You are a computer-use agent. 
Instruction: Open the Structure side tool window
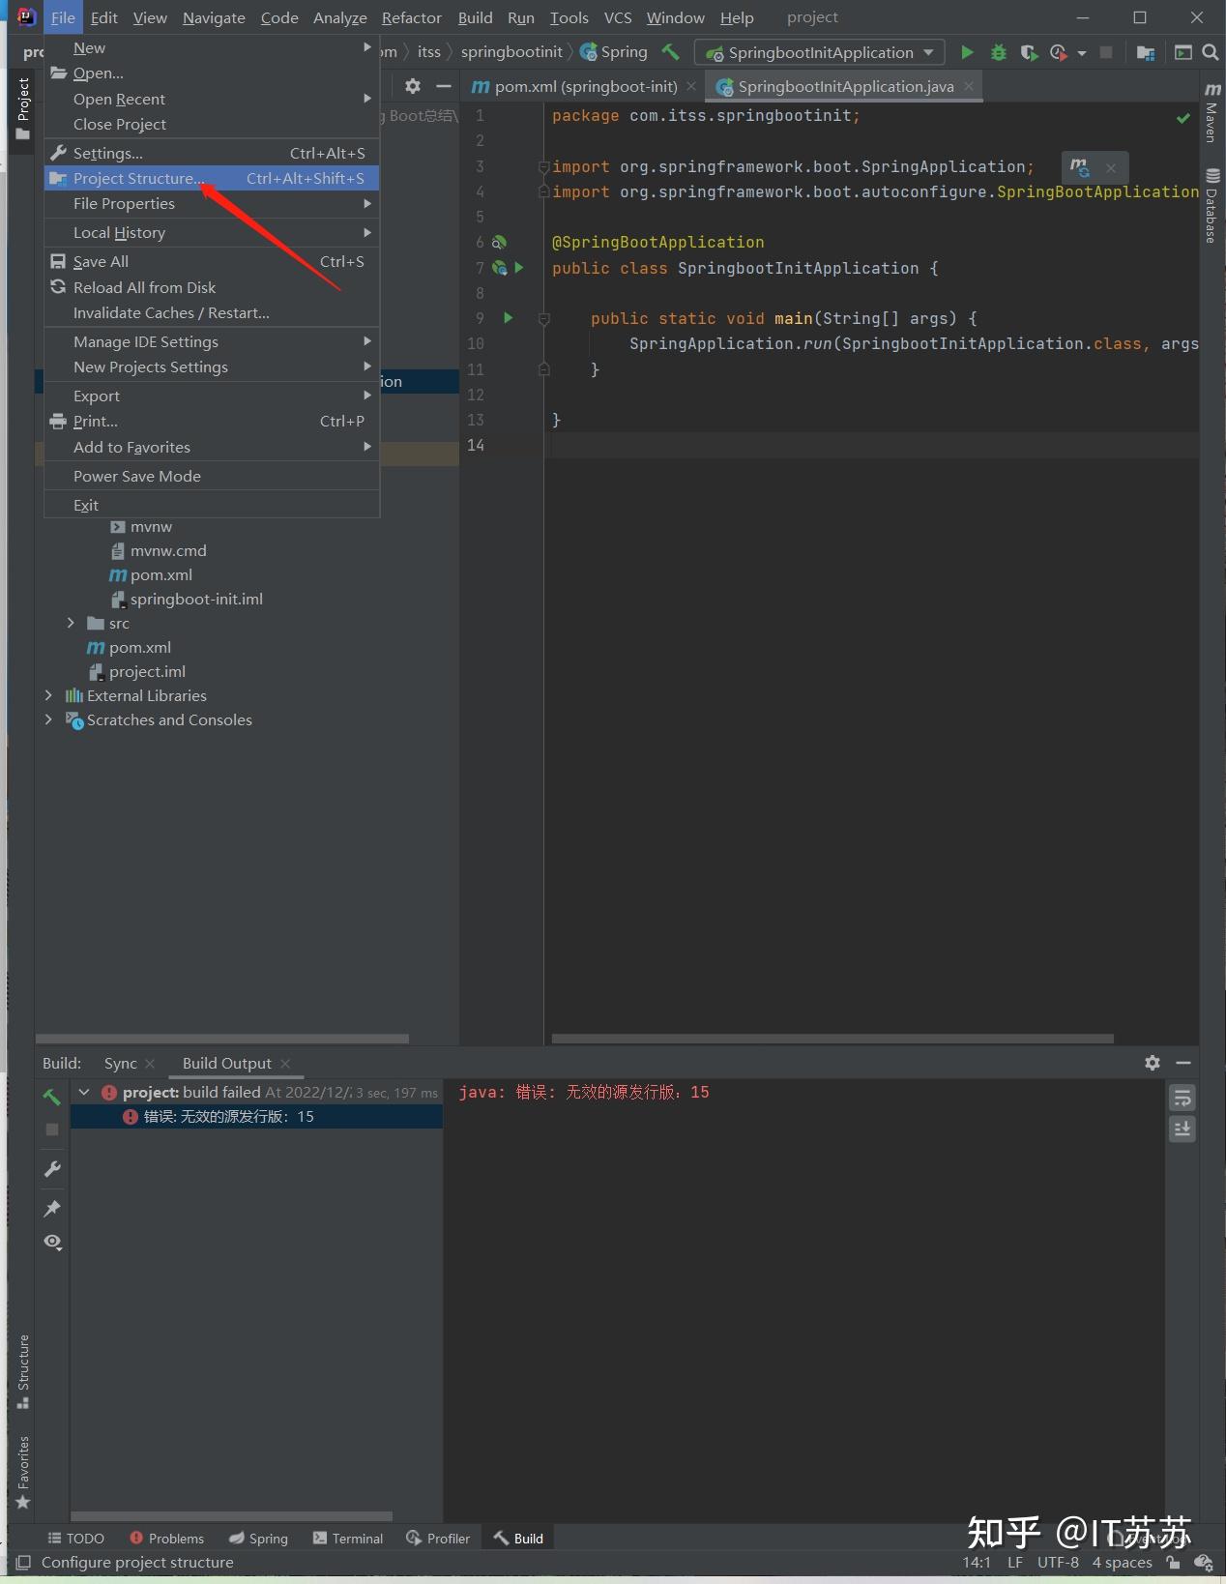23,1371
